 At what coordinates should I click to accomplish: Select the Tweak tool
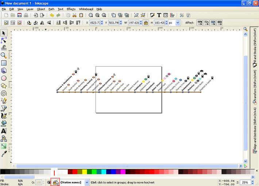(4, 48)
